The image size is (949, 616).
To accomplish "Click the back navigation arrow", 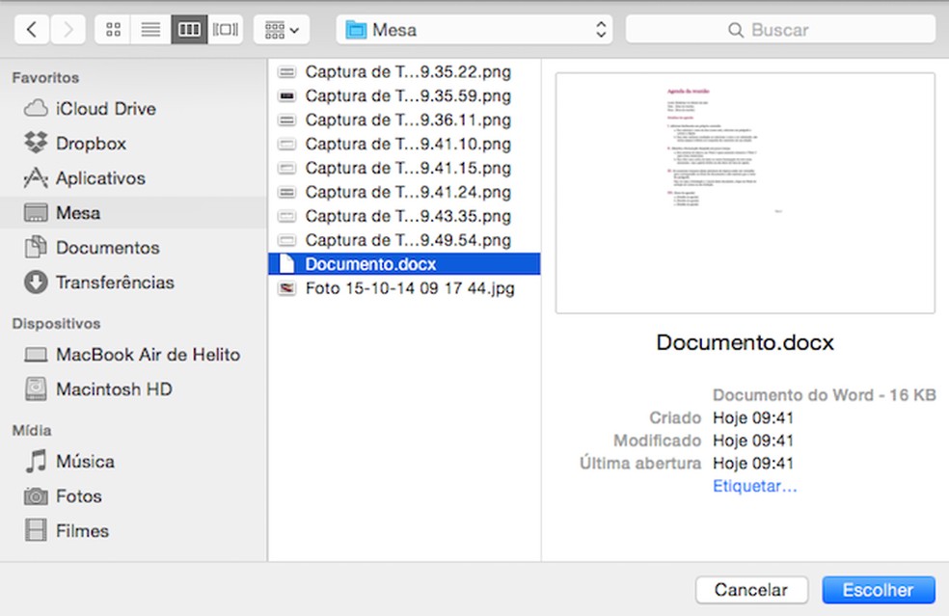I will [32, 30].
